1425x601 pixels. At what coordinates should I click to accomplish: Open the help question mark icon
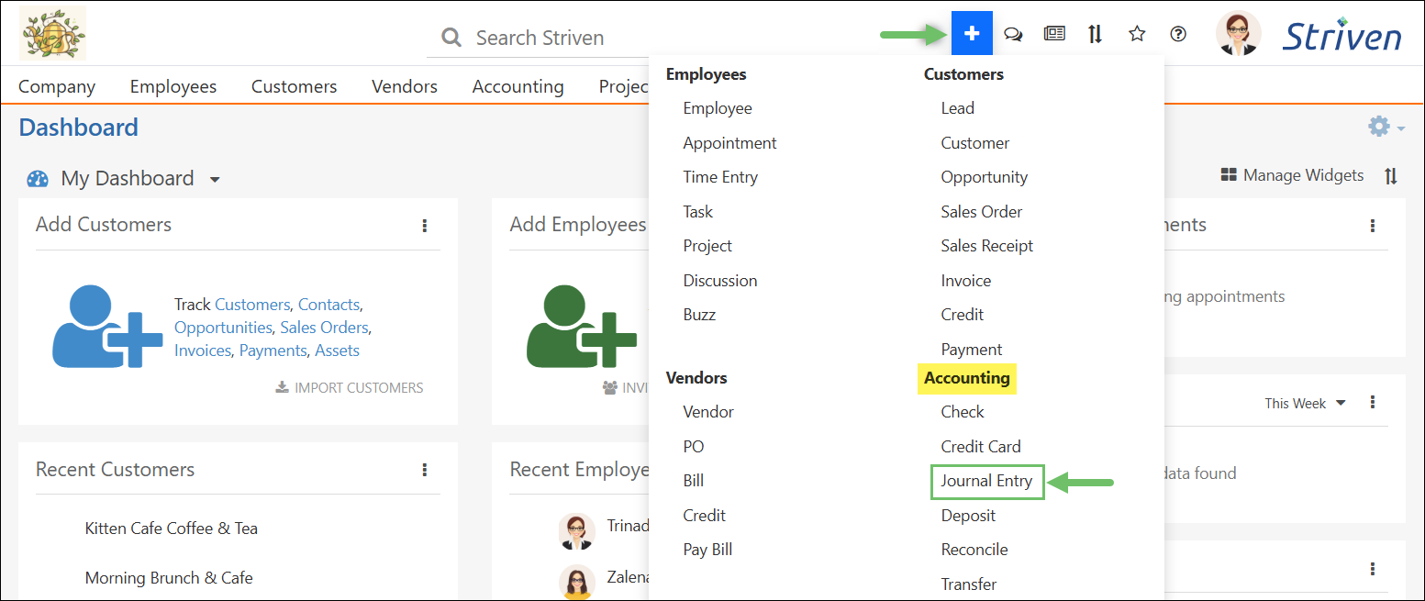[x=1178, y=34]
